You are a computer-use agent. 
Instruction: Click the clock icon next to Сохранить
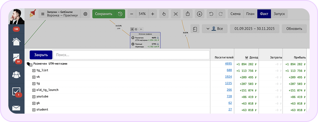pos(120,14)
